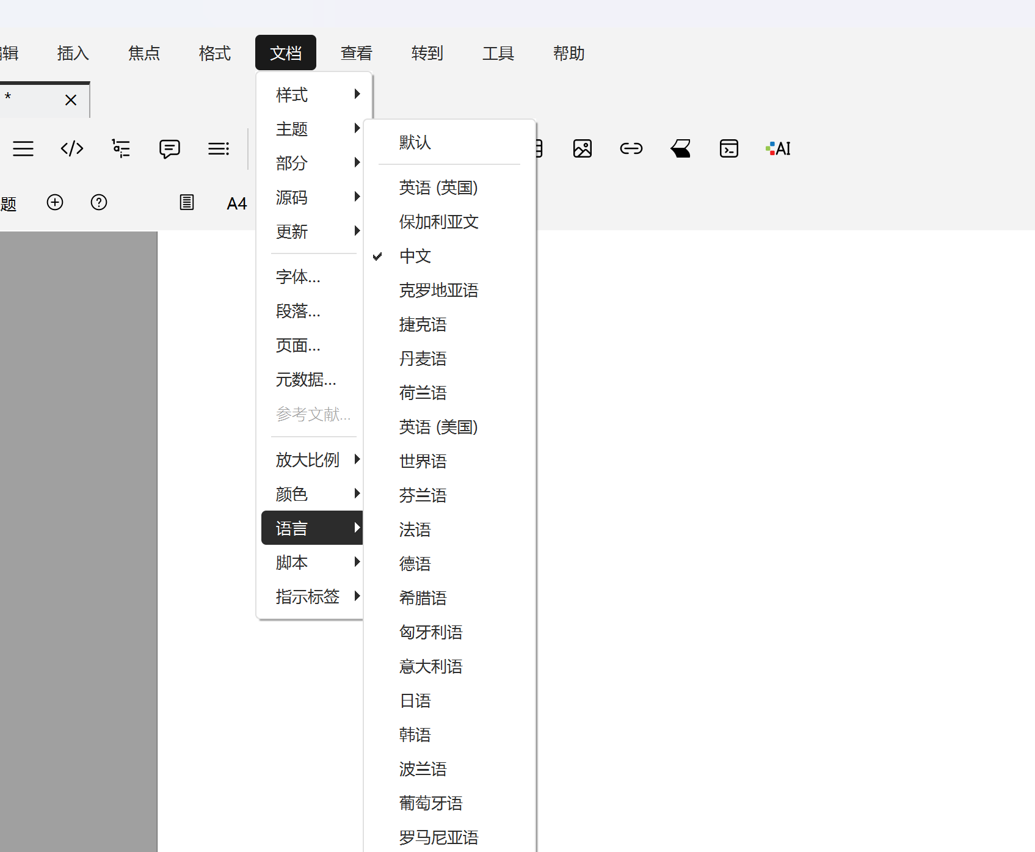Click the terminal session icon
This screenshot has height=852, width=1035.
(x=728, y=148)
